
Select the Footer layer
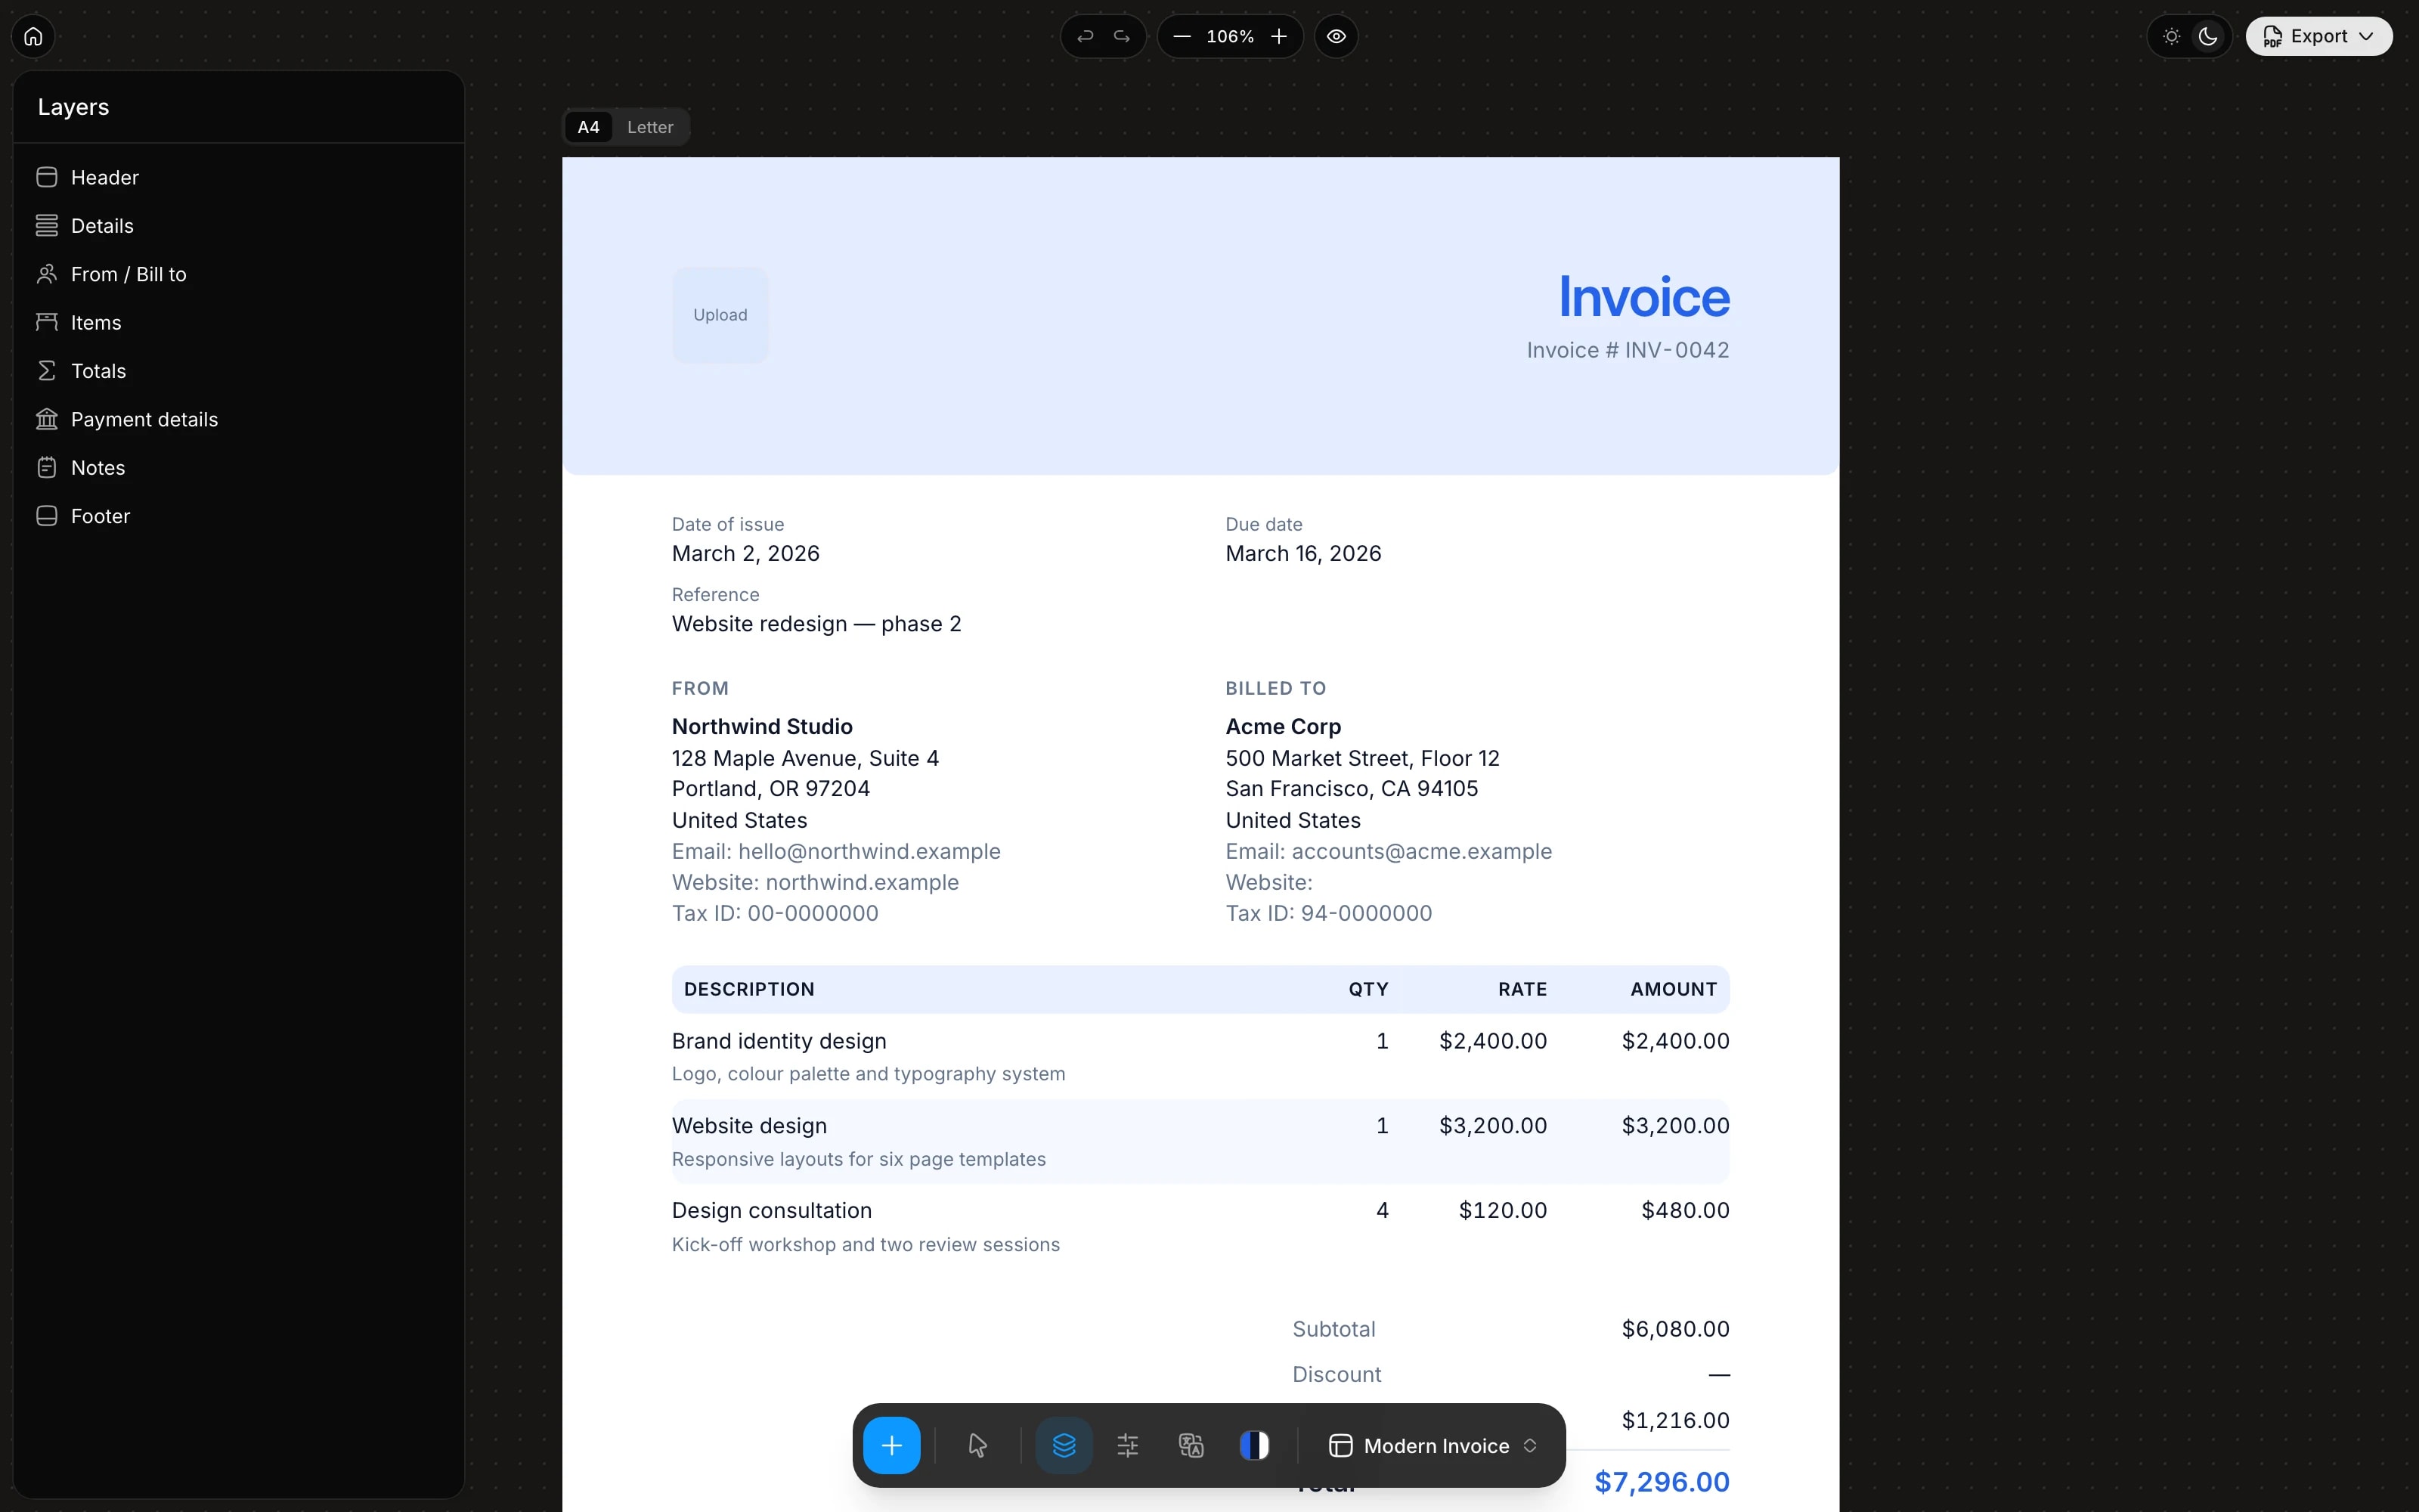click(238, 516)
